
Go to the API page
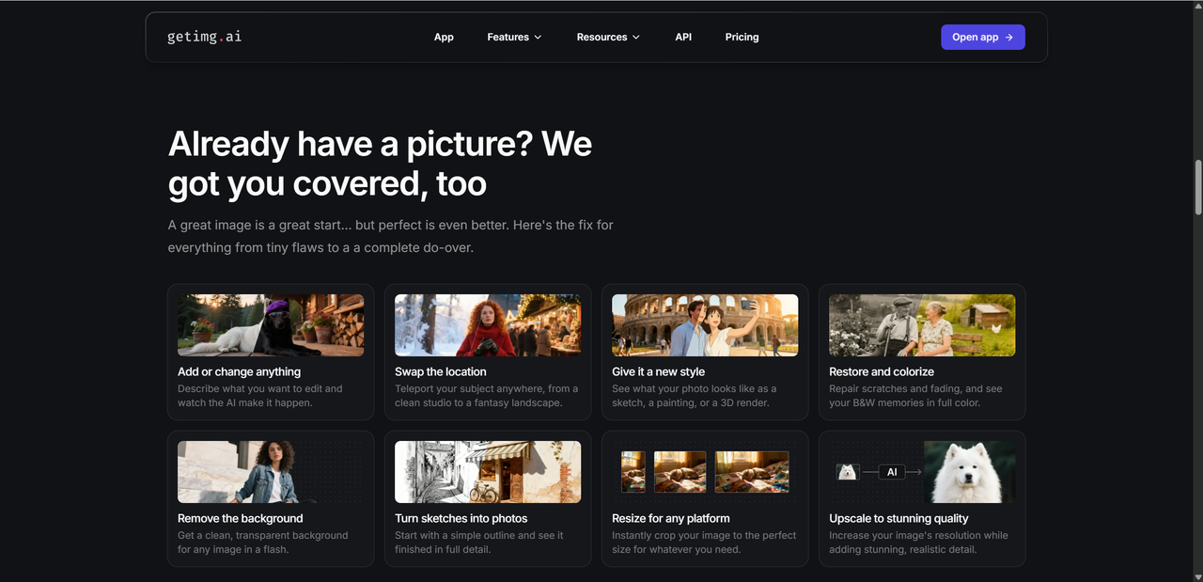pyautogui.click(x=683, y=38)
